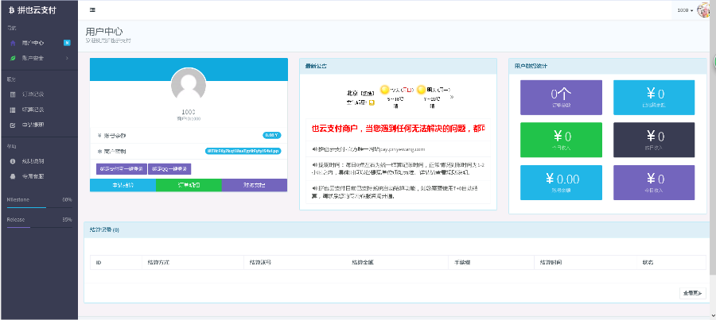Viewport: 716px width, 320px height.
Task: Click the 查看更多 button below settlement table
Action: point(692,293)
